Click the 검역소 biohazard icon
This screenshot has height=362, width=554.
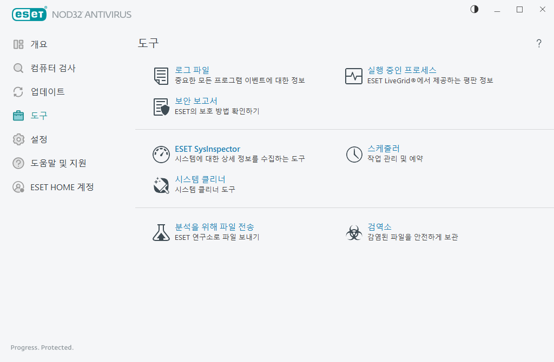[x=354, y=232]
